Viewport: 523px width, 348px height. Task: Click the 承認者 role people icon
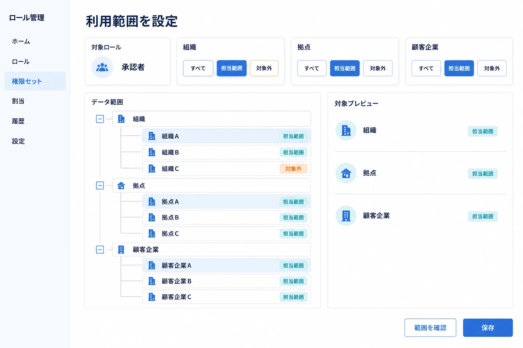click(102, 67)
